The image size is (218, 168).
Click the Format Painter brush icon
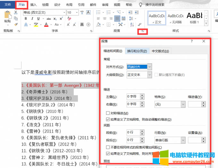tap(15, 24)
